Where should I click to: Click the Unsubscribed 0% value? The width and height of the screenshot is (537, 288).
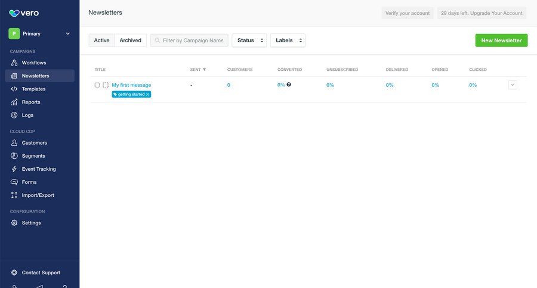pyautogui.click(x=330, y=85)
